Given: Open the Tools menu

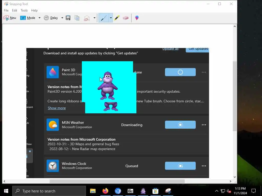Looking at the screenshot, I should click(x=24, y=10).
